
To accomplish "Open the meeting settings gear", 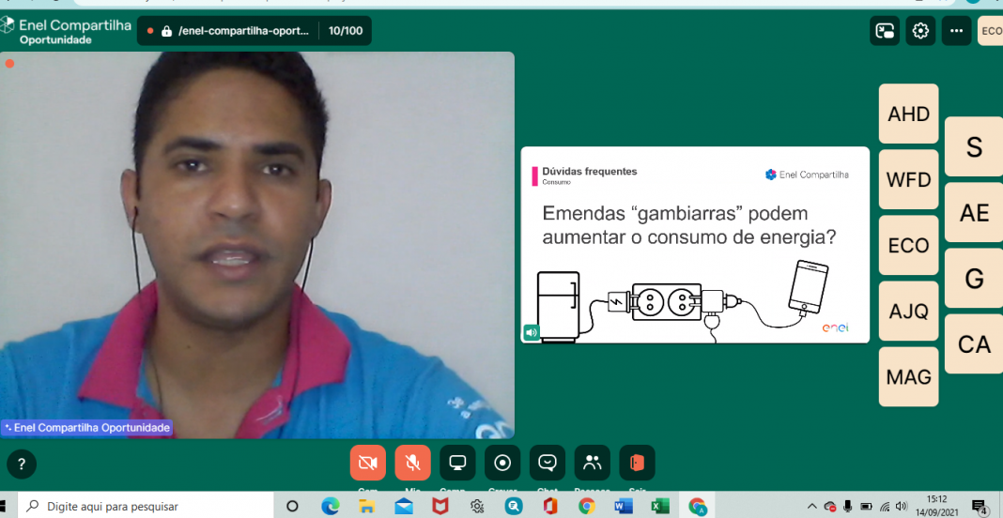I will [920, 31].
